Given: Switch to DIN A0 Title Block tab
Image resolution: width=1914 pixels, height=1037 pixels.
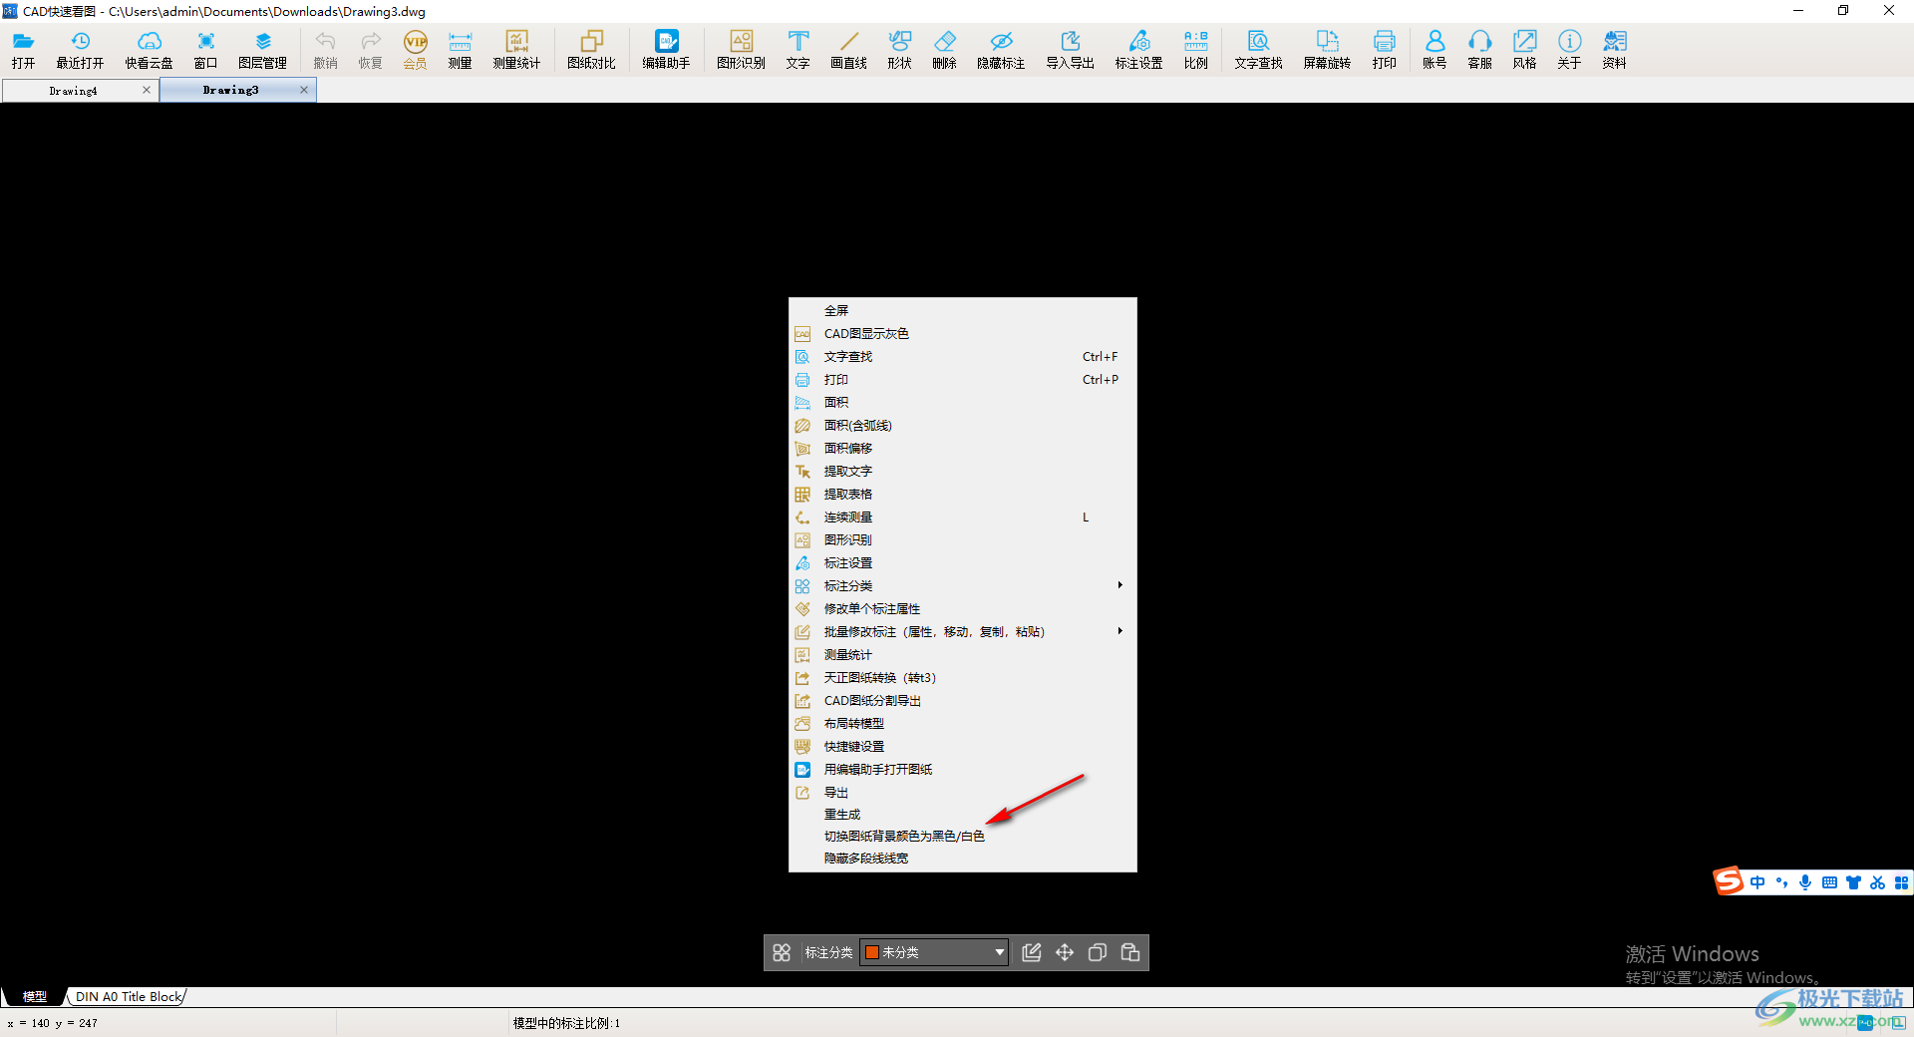Looking at the screenshot, I should pos(129,996).
